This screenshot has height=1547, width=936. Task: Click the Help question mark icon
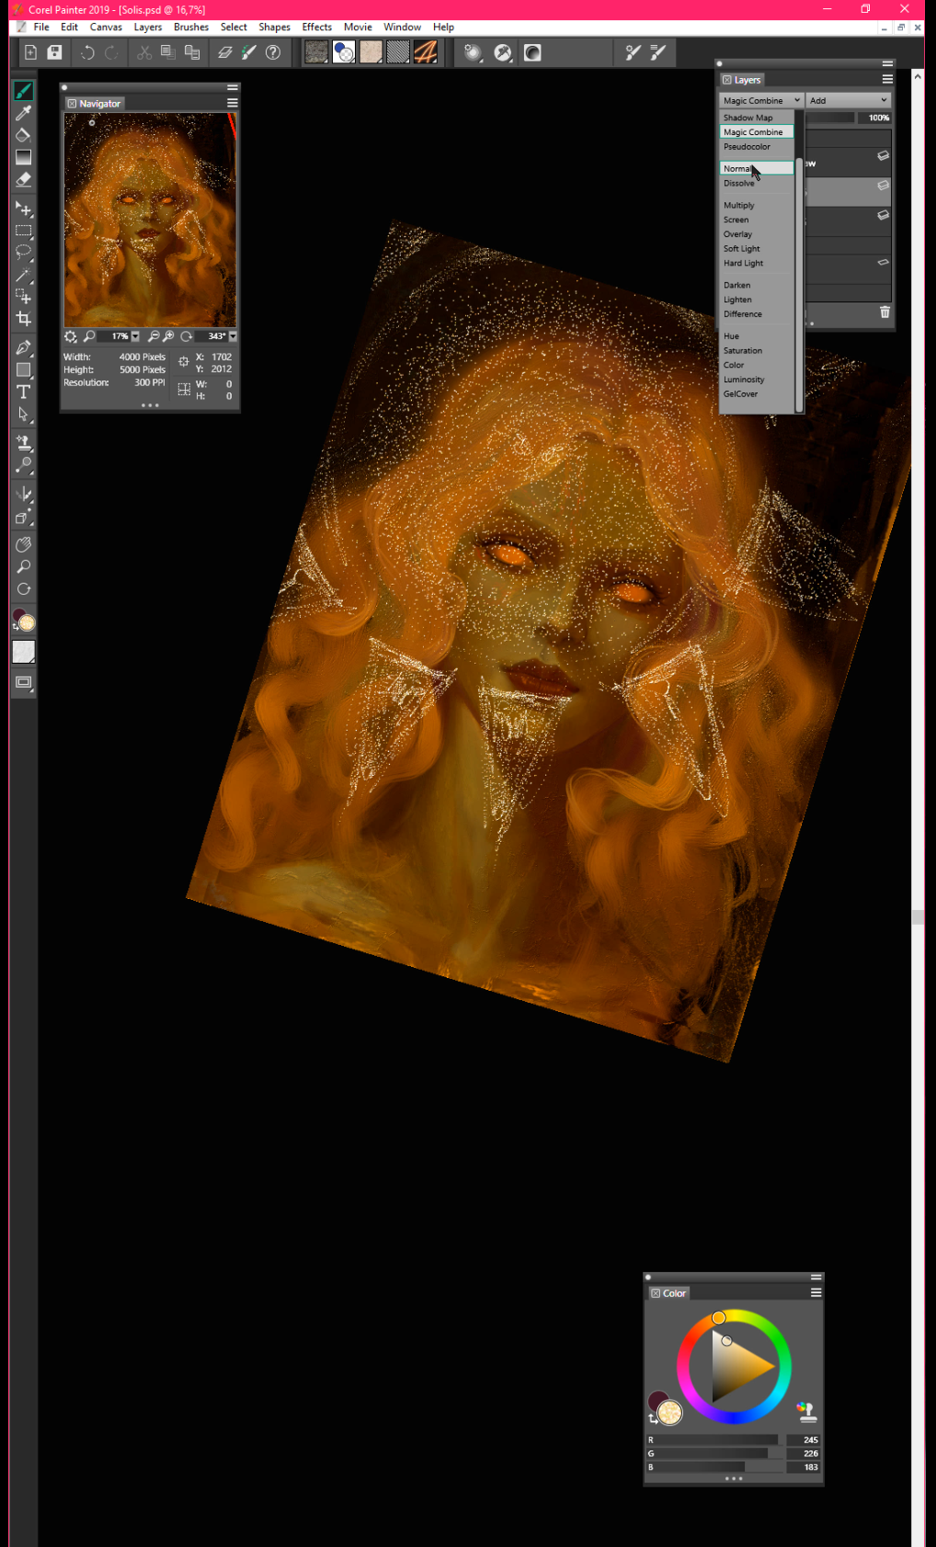pyautogui.click(x=273, y=52)
